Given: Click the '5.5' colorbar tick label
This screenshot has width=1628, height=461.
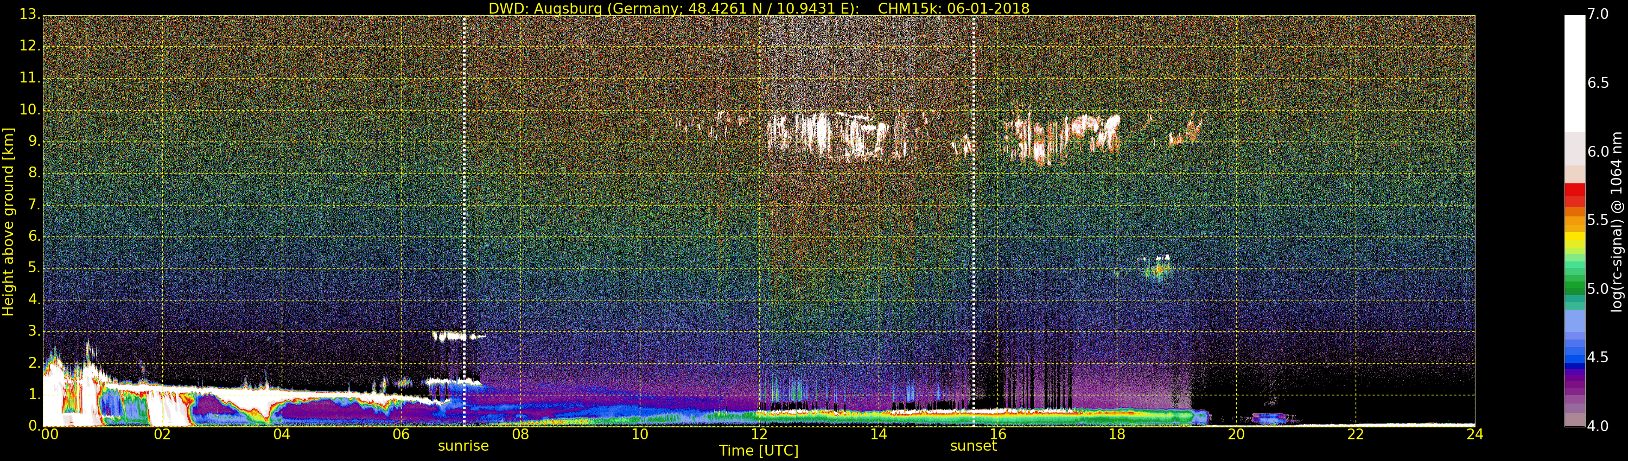Looking at the screenshot, I should coord(1598,220).
